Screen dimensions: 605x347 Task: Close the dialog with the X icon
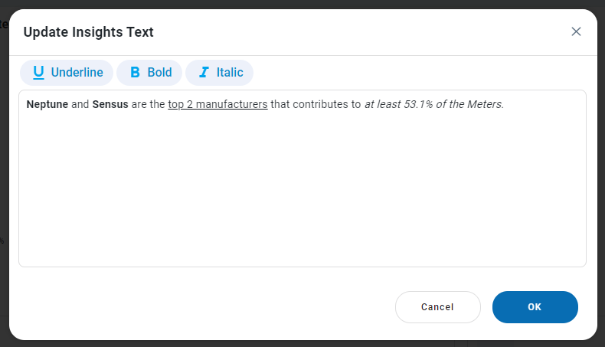(x=576, y=31)
